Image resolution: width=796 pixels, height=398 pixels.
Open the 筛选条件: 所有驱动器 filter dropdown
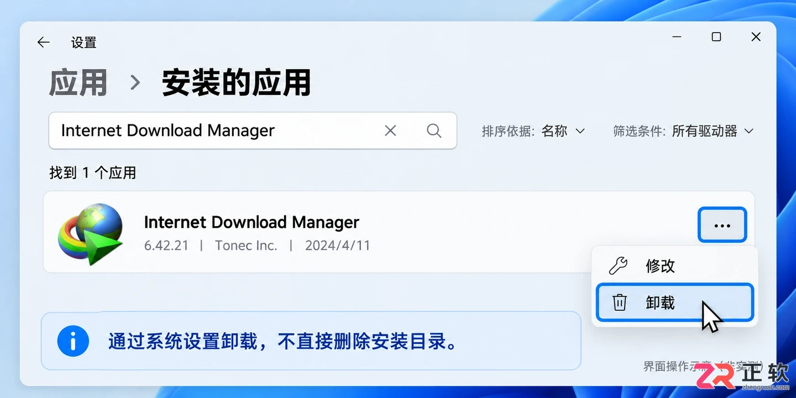tap(683, 131)
